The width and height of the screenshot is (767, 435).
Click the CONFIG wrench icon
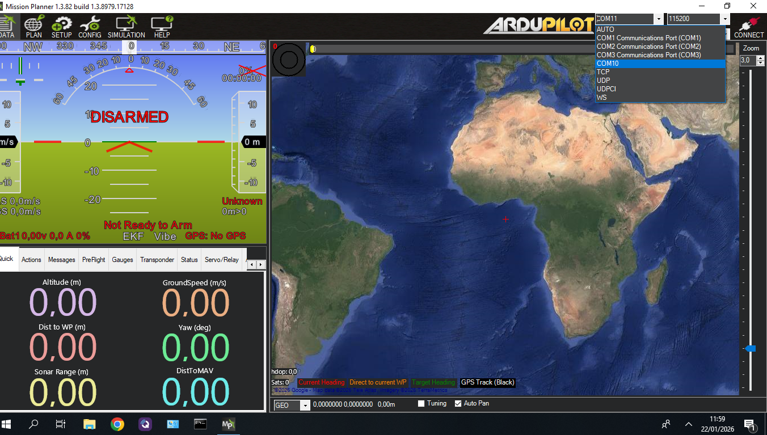(x=90, y=27)
